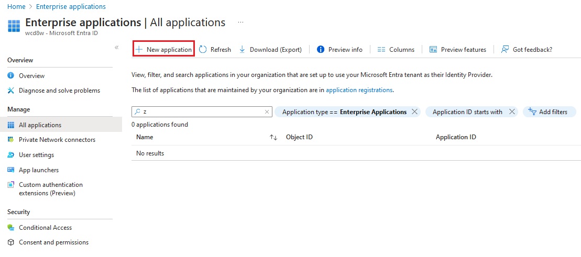The width and height of the screenshot is (581, 257).
Task: Click Download (Export) label
Action: 276,49
